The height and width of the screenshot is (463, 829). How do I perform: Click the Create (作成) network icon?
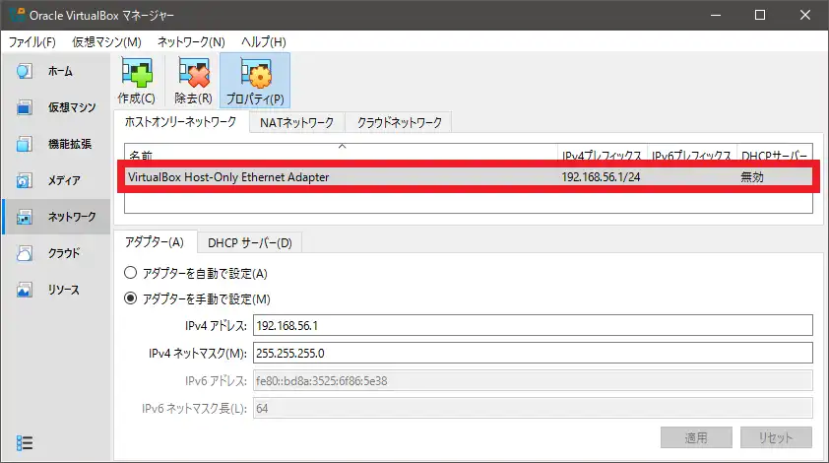[x=137, y=81]
